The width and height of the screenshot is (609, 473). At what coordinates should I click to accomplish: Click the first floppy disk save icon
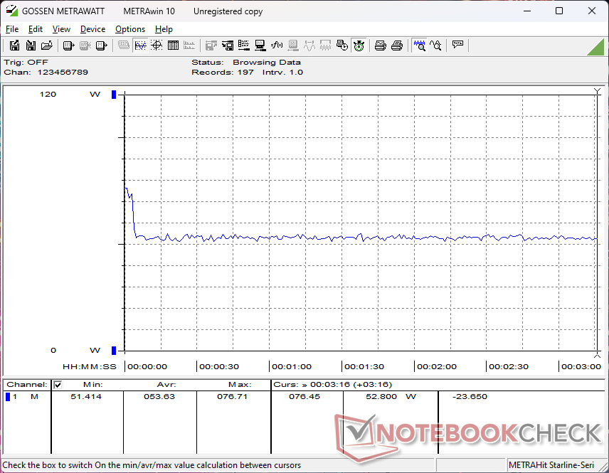click(14, 46)
